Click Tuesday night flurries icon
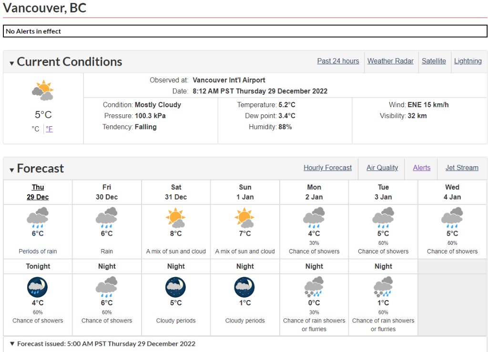Viewport: 488px width, 352px height. click(x=383, y=287)
